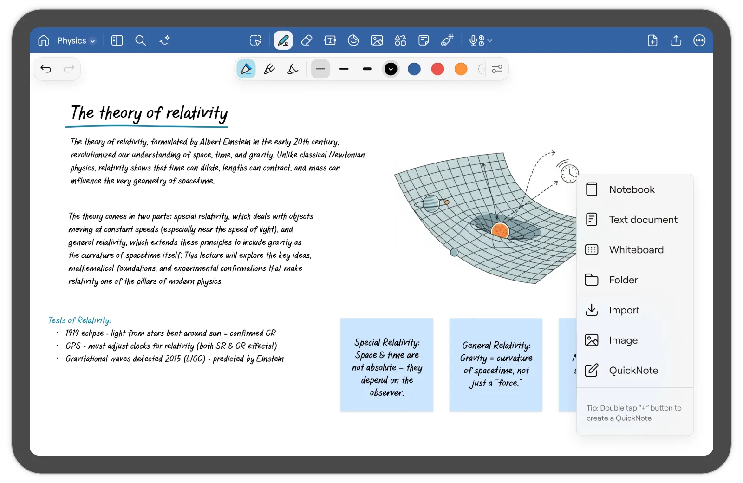The image size is (743, 483).
Task: Open the Share export icon
Action: click(676, 40)
